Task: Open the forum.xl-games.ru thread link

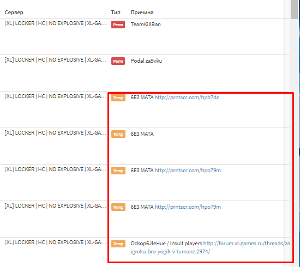Action: pos(210,247)
